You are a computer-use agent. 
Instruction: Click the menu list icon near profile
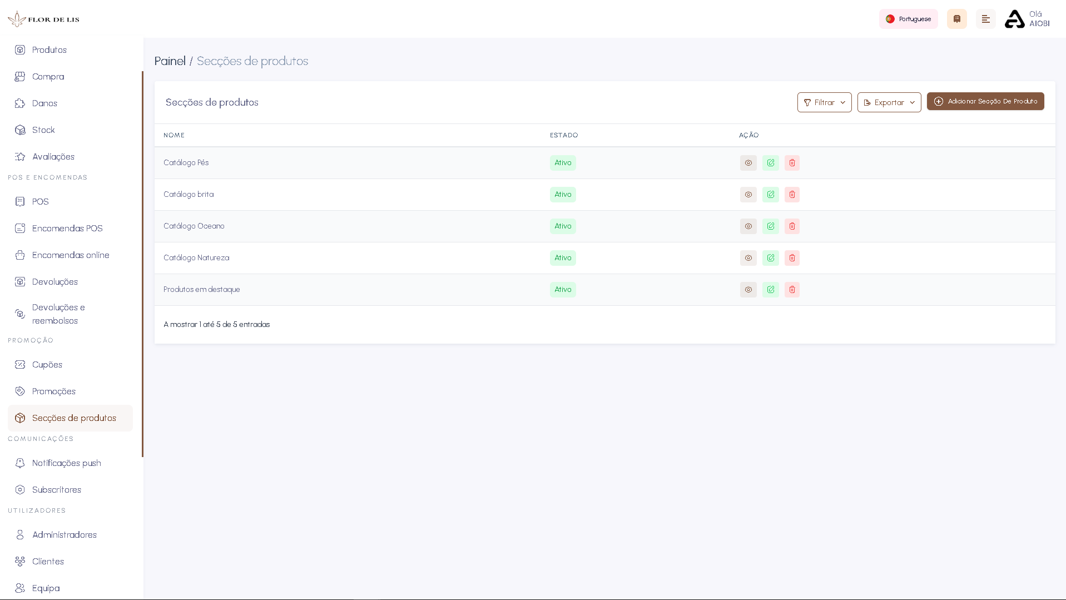click(985, 18)
